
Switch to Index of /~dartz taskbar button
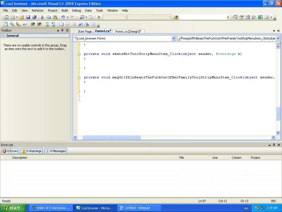[x=51, y=208]
